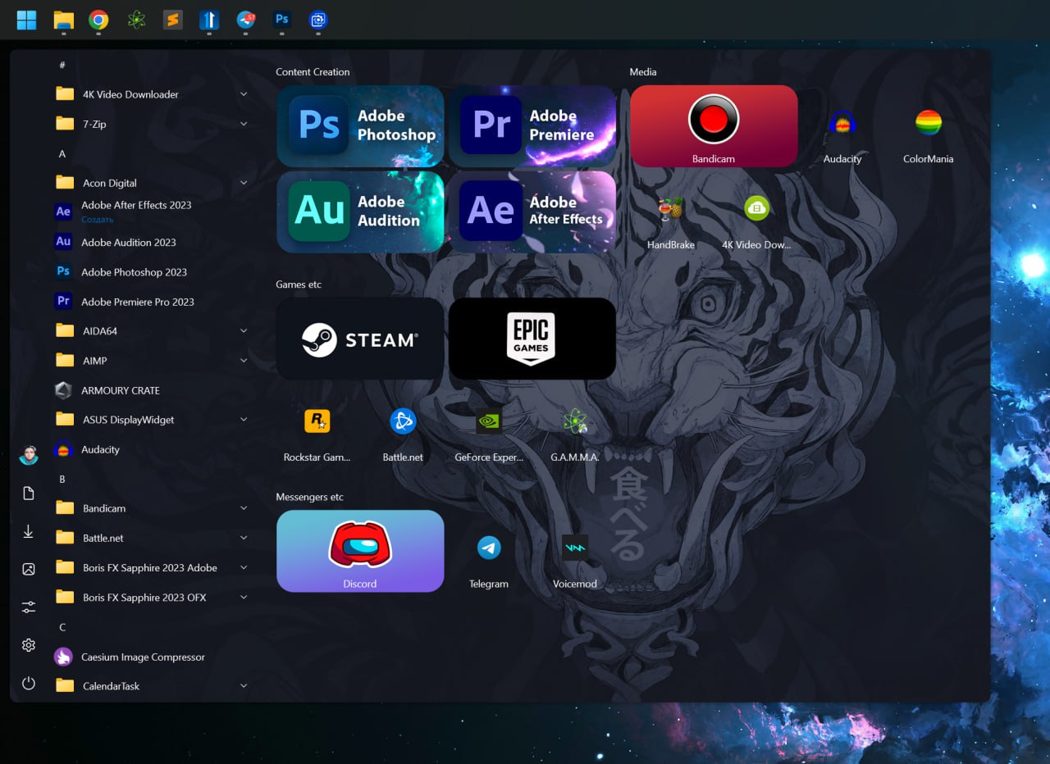This screenshot has width=1050, height=764.
Task: Expand the AIMP folder chevron
Action: click(244, 360)
